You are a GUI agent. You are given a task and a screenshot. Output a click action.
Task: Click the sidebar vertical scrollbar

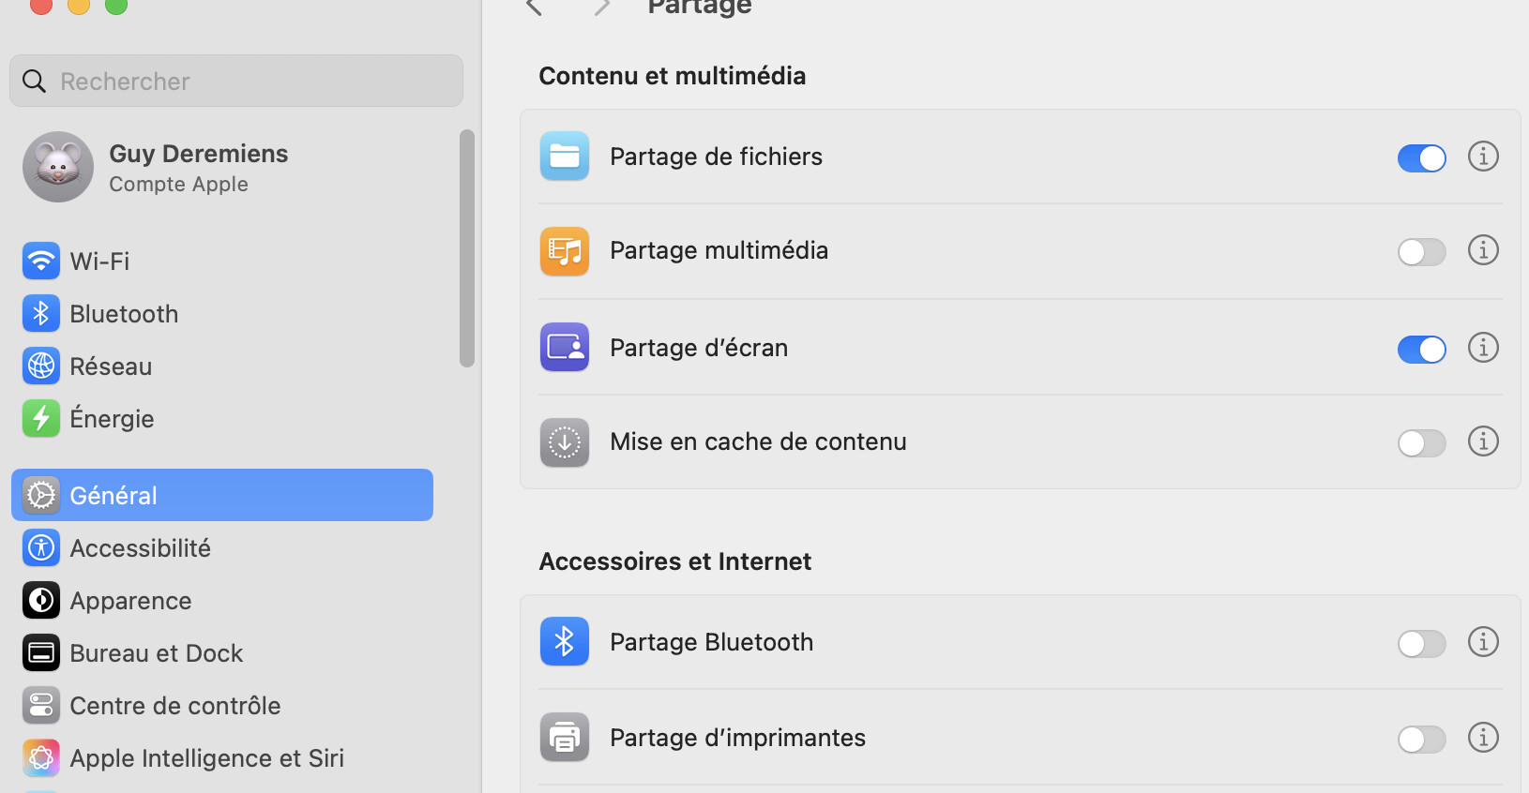[467, 248]
